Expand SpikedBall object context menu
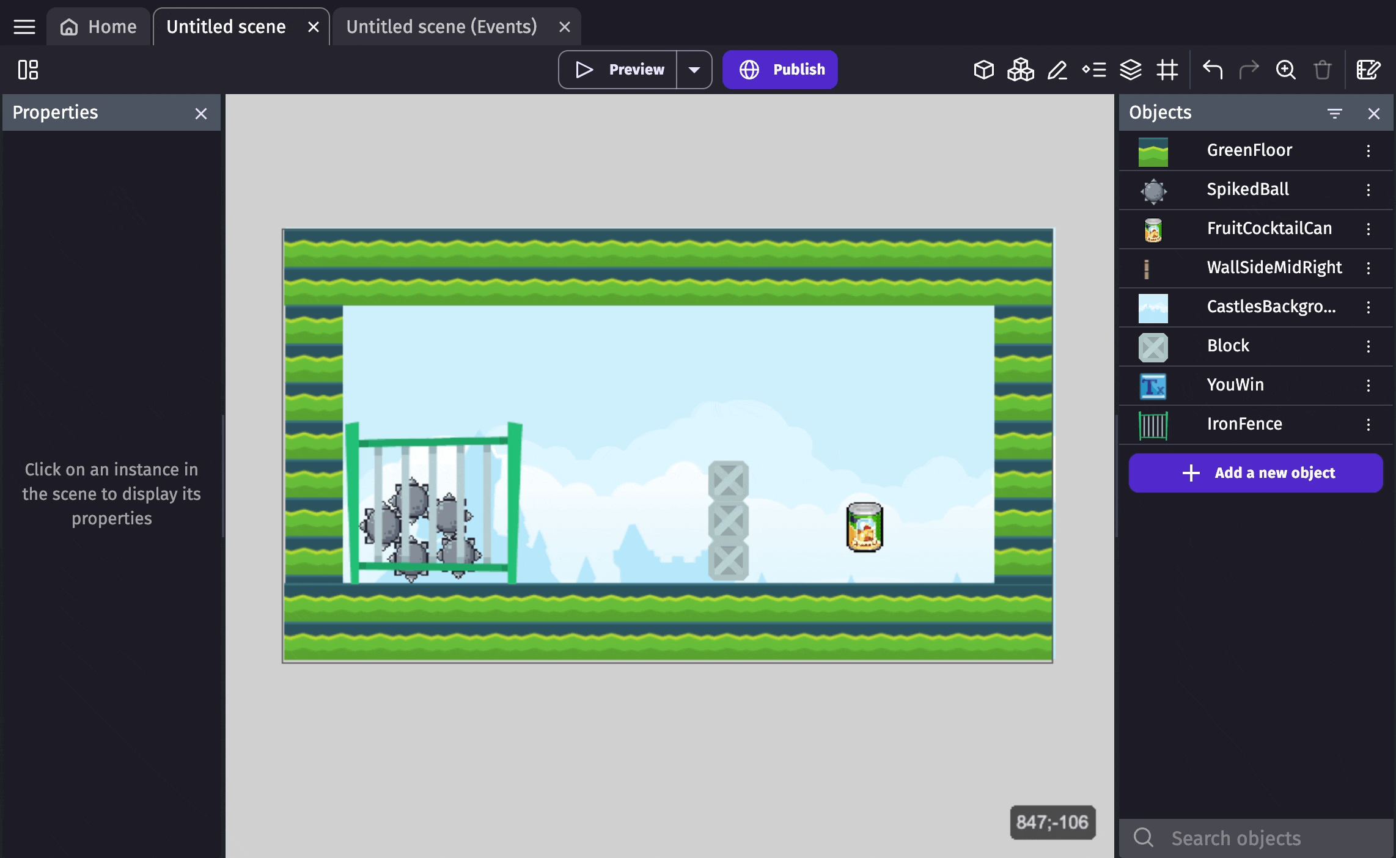This screenshot has height=858, width=1396. click(x=1370, y=189)
